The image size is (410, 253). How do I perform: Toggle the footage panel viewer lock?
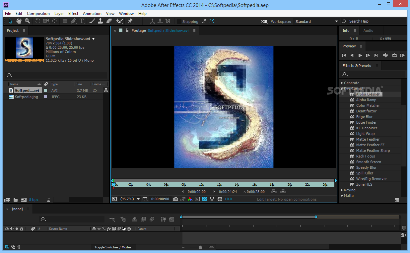tap(127, 31)
